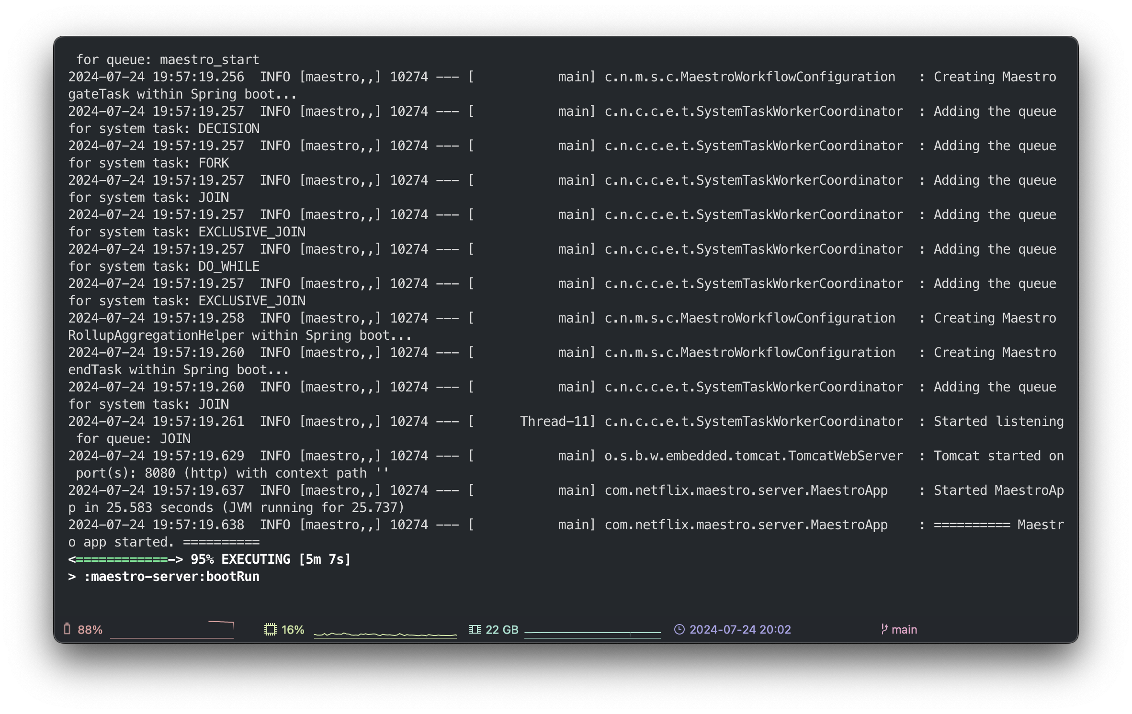Image resolution: width=1132 pixels, height=714 pixels.
Task: Click the git branch icon
Action: 884,629
